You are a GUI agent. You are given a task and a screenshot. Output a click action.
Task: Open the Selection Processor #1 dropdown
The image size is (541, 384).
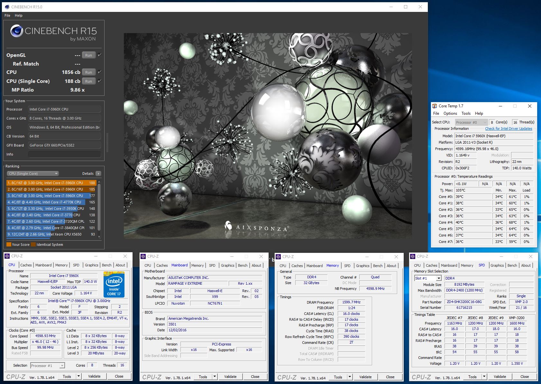[x=48, y=366]
